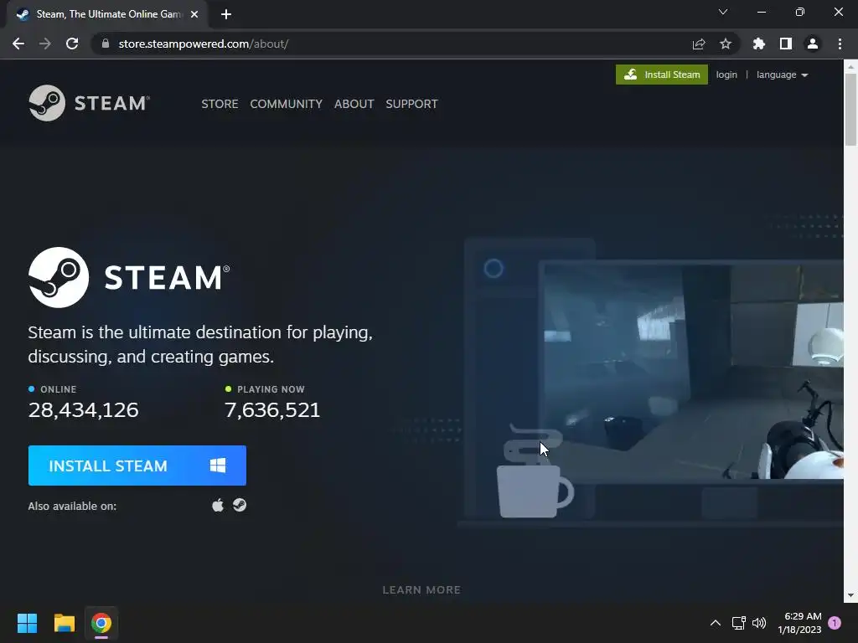
Task: Go back to the previous page
Action: [x=18, y=44]
